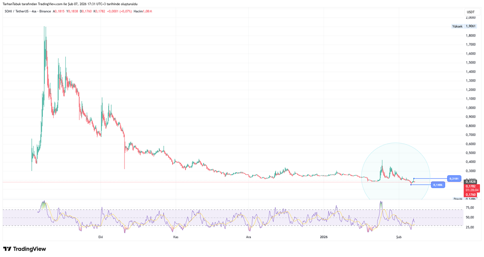Click the 2,0000 price axis tick

[x=470, y=18]
